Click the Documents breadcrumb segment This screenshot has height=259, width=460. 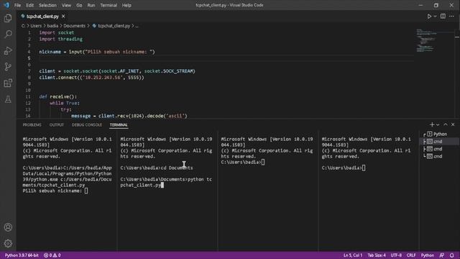75,26
